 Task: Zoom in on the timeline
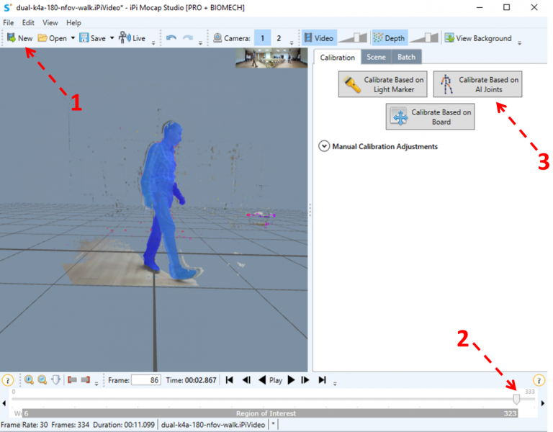[x=29, y=380]
